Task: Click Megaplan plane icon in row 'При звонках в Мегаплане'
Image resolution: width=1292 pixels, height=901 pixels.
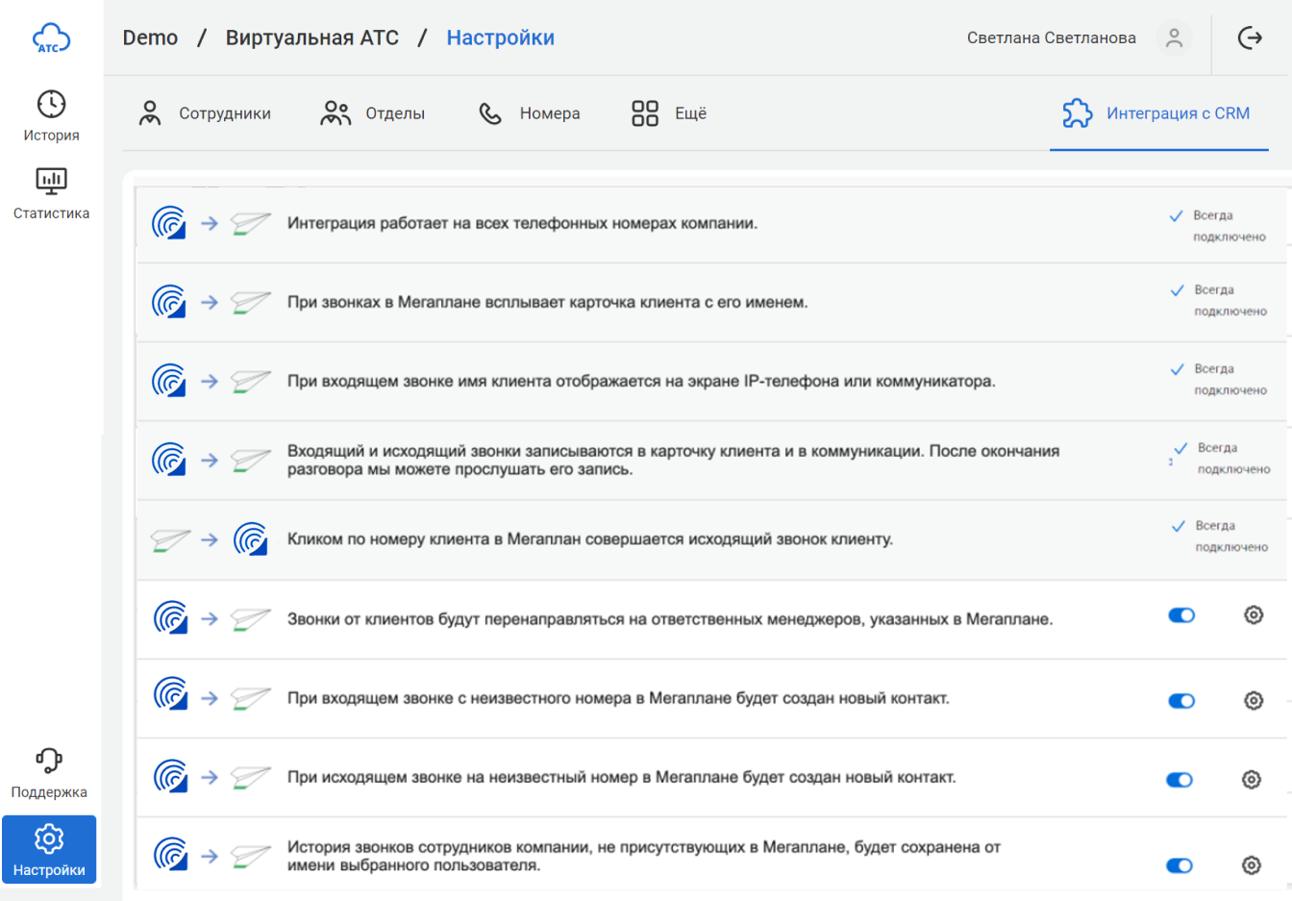Action: click(x=251, y=302)
